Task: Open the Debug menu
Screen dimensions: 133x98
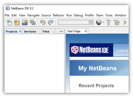Action: [78, 15]
